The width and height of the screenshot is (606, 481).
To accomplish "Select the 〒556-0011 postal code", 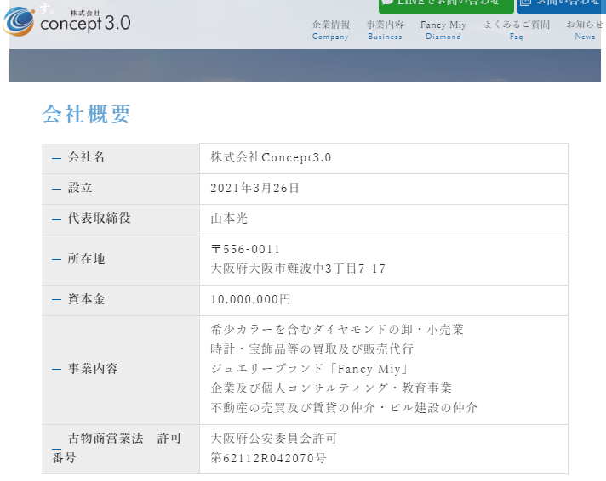I will click(x=245, y=249).
